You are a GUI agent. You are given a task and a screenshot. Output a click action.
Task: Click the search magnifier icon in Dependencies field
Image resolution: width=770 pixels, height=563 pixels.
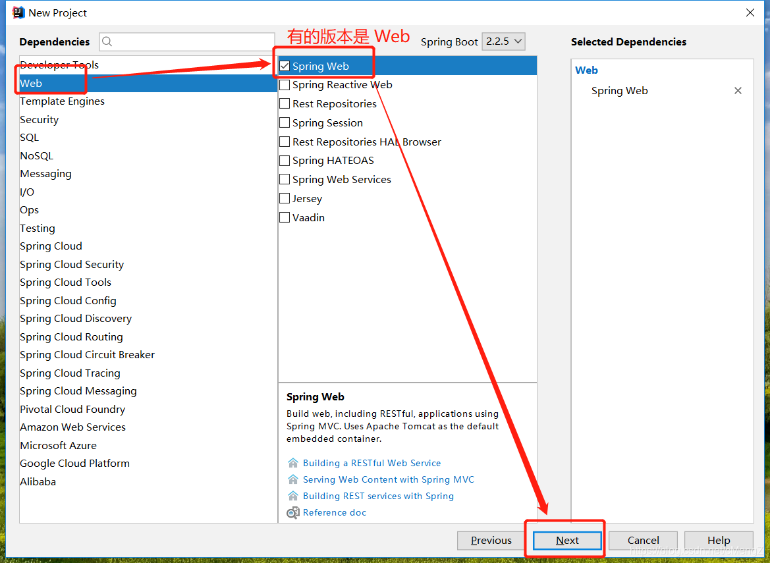pyautogui.click(x=107, y=41)
